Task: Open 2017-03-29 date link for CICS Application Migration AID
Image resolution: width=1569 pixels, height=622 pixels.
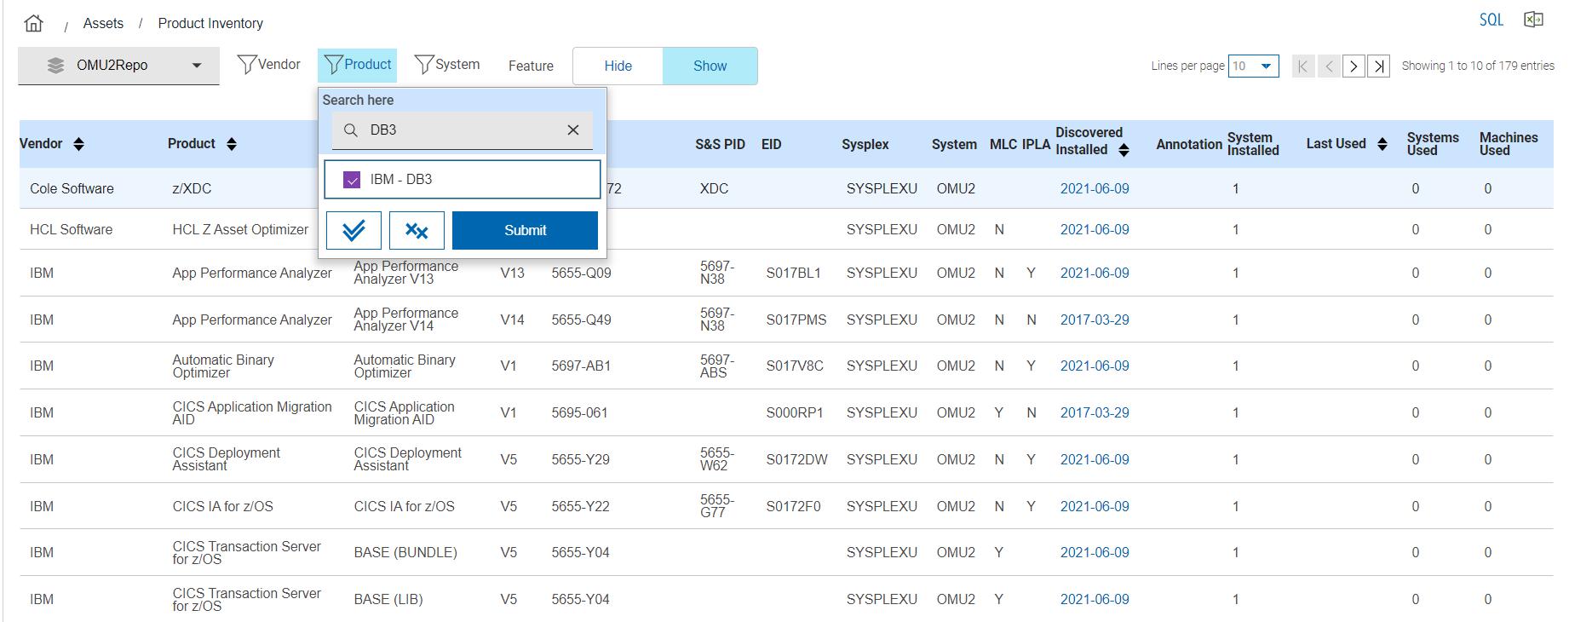Action: (1095, 412)
